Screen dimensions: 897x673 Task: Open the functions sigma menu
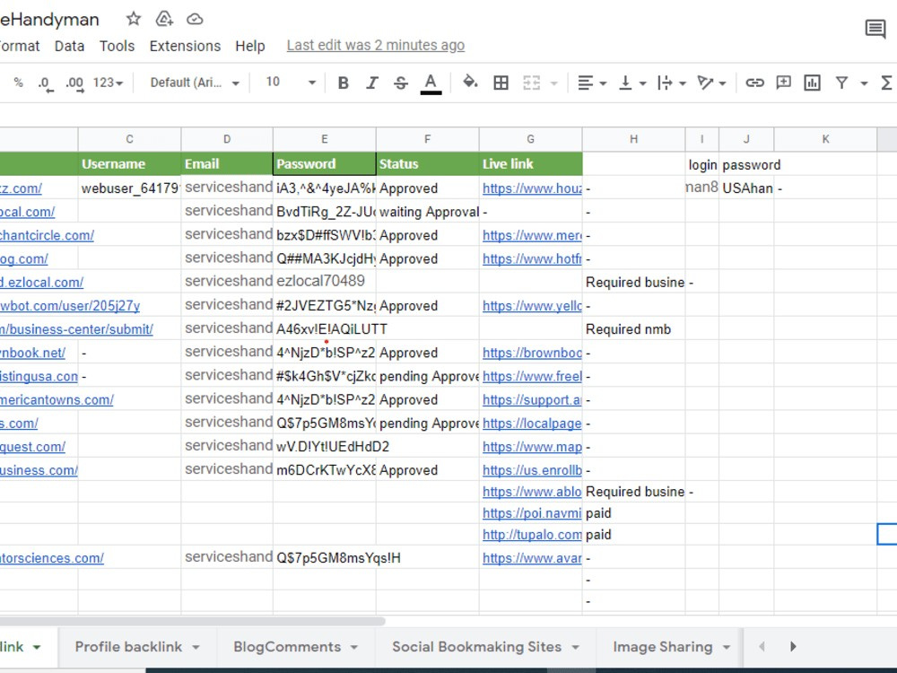coord(887,83)
